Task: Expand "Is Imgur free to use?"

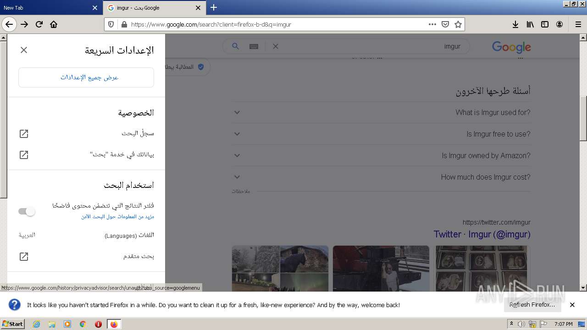Action: [381, 134]
